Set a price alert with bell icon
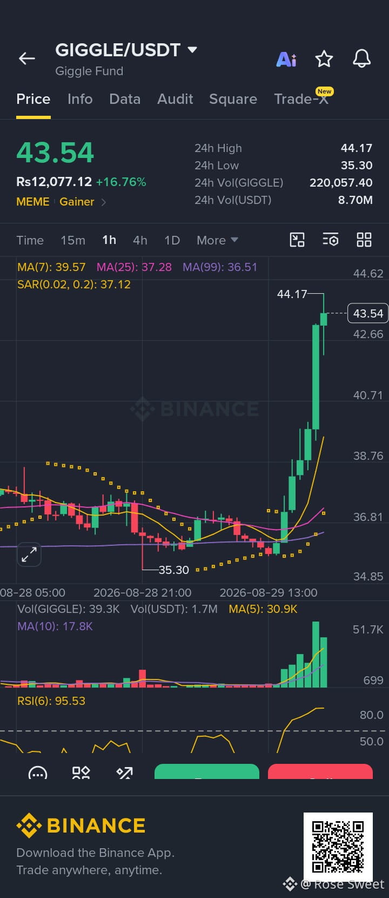 point(361,58)
